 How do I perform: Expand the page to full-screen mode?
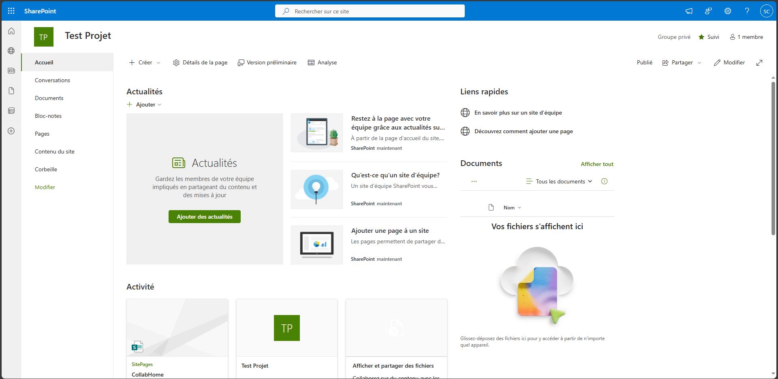tap(759, 62)
